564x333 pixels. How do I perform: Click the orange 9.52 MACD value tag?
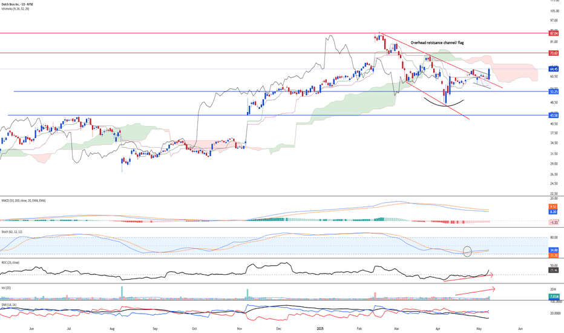coord(553,206)
